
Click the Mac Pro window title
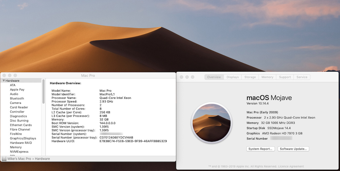[x=88, y=75]
